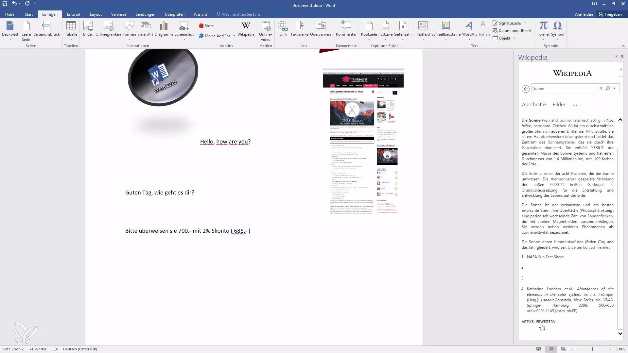Image resolution: width=628 pixels, height=353 pixels.
Task: Select the Thinksecret webpage screenshot image
Action: tap(363, 141)
